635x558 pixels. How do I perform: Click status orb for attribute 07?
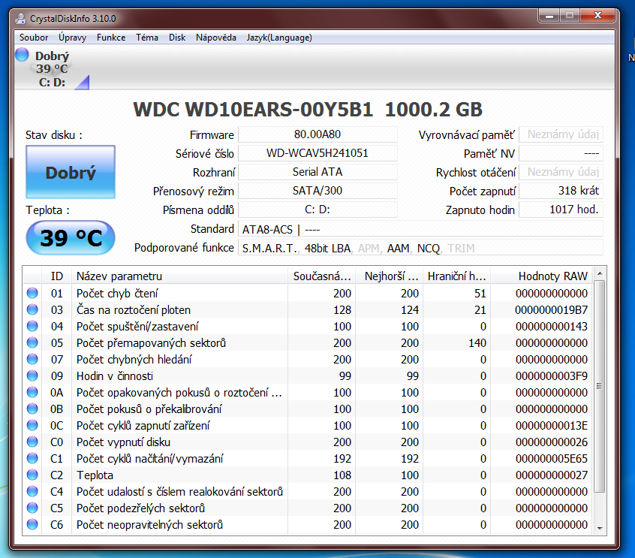[32, 359]
